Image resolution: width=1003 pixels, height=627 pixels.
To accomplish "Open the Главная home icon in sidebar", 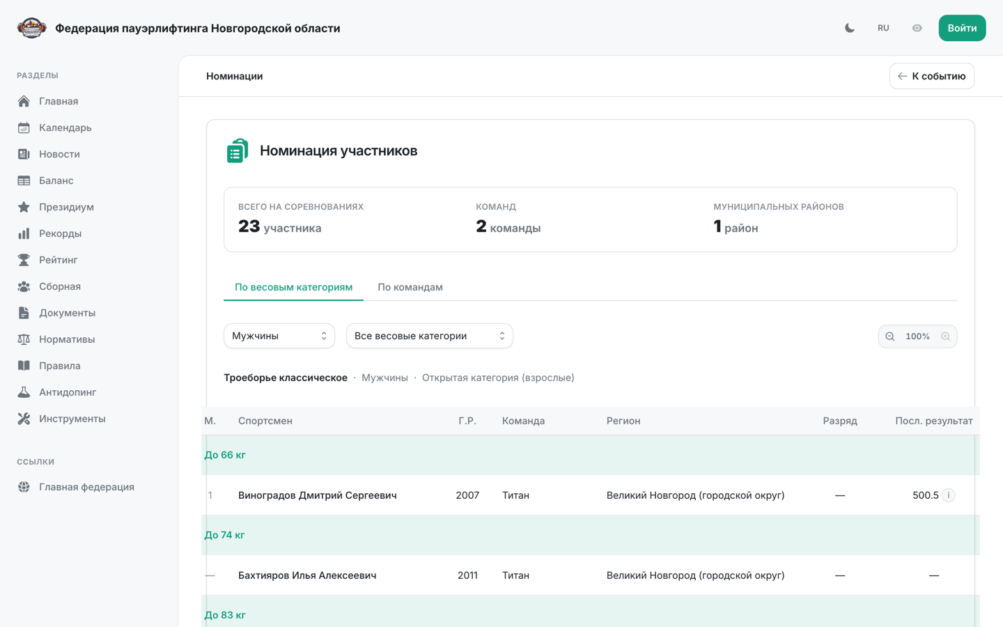I will [24, 101].
